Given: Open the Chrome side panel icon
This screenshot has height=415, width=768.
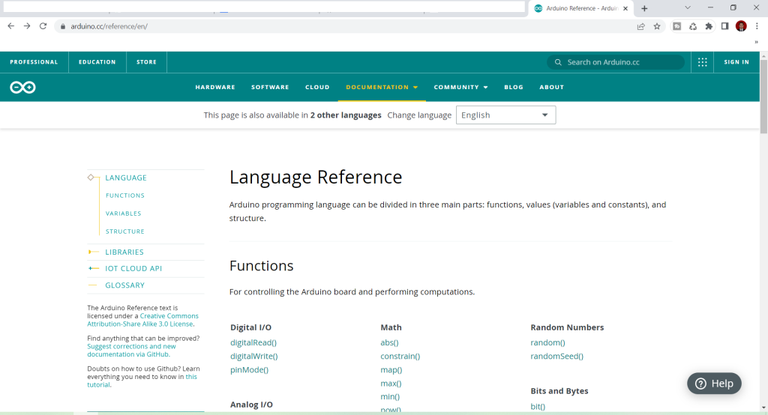Looking at the screenshot, I should [x=724, y=26].
